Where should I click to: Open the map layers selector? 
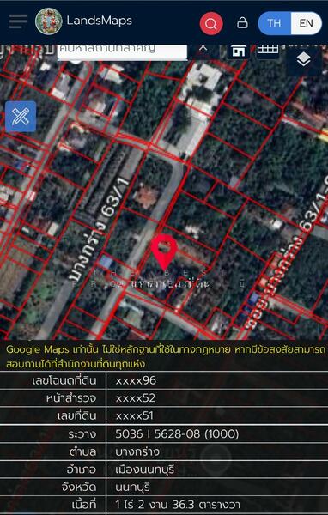(x=303, y=60)
